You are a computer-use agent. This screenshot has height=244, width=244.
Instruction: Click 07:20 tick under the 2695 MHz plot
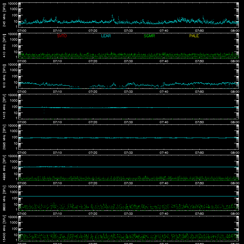click(x=93, y=153)
